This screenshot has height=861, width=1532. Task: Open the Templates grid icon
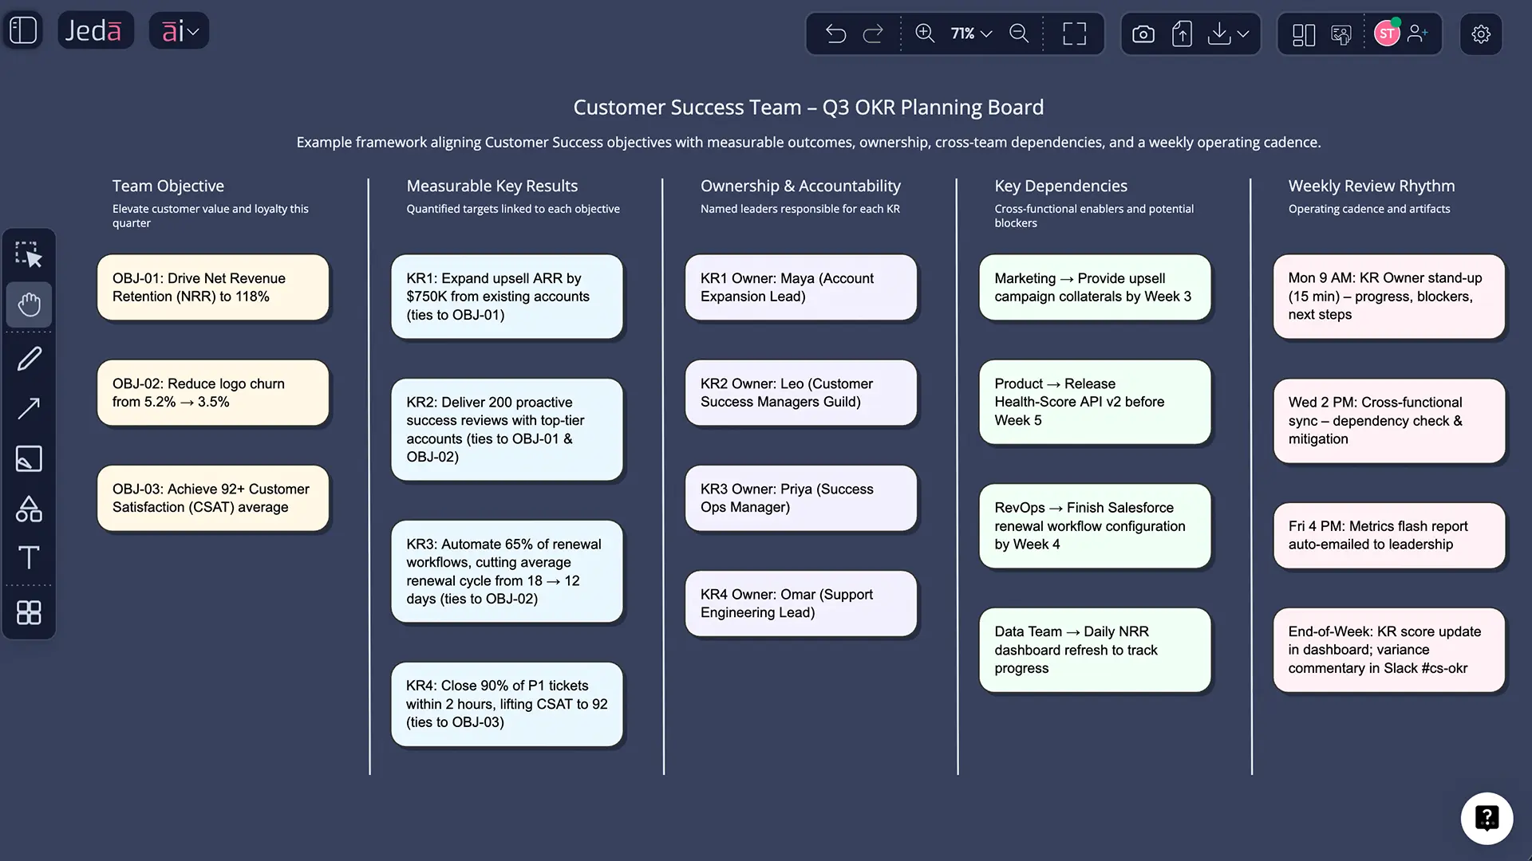[x=29, y=612]
